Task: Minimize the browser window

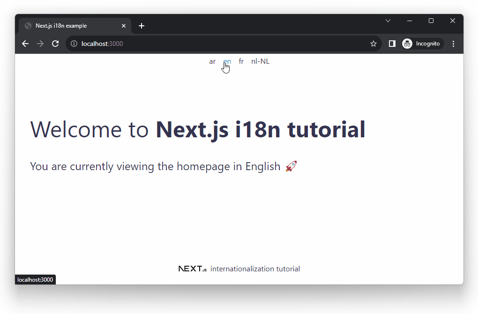Action: click(x=410, y=21)
